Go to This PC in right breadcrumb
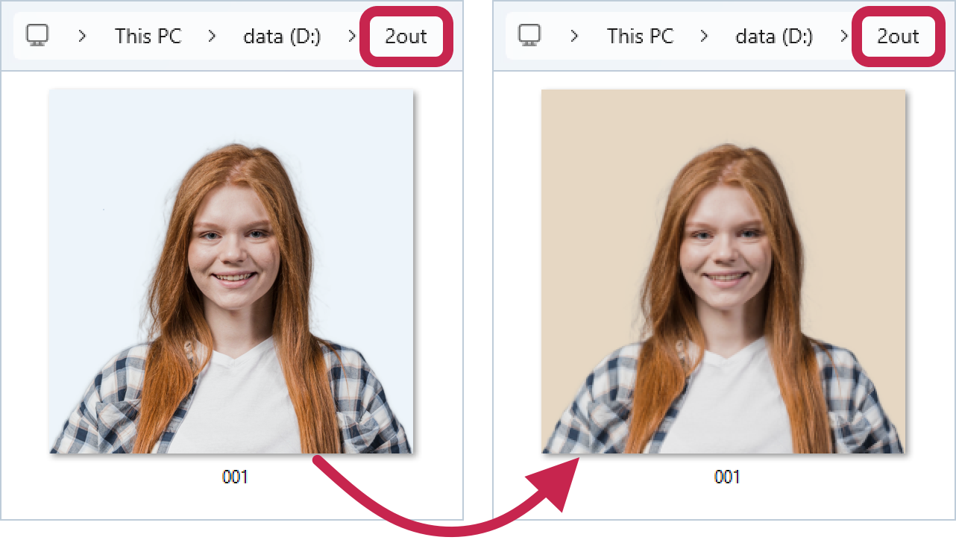Screen dimensions: 956x543 pos(640,36)
